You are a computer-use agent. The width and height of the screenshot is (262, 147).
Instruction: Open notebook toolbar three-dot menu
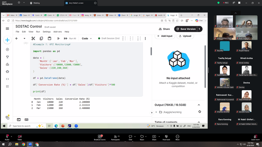tap(145, 38)
